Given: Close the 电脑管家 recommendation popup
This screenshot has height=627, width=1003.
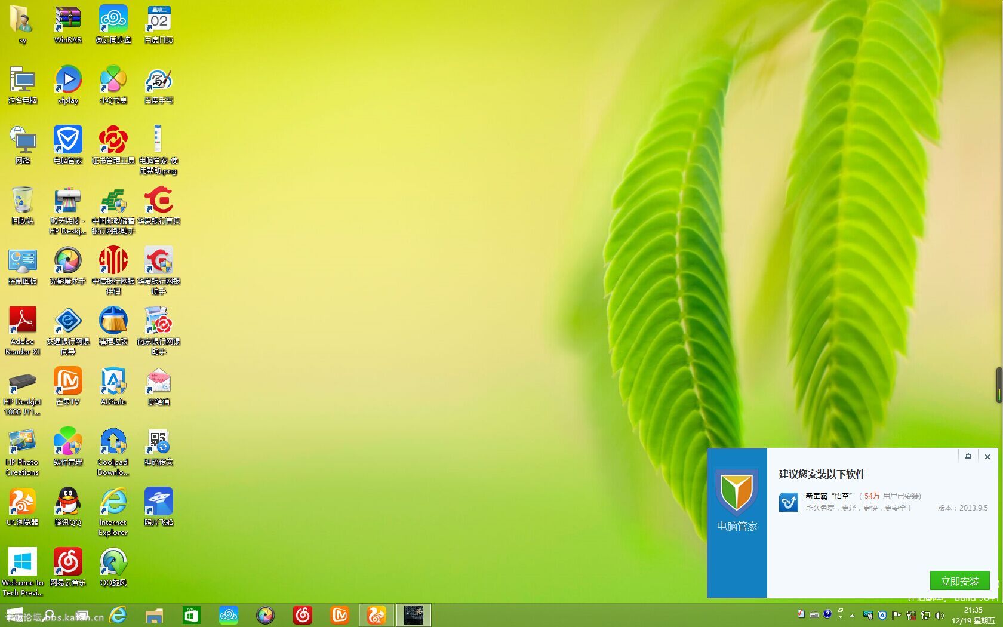Looking at the screenshot, I should tap(987, 456).
